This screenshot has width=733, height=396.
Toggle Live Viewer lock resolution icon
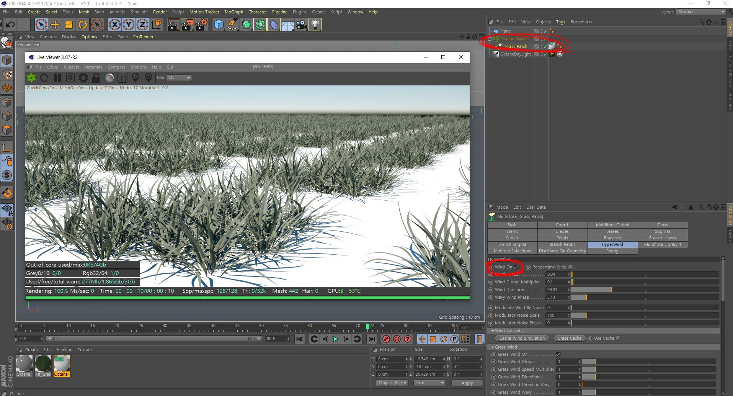pyautogui.click(x=96, y=78)
